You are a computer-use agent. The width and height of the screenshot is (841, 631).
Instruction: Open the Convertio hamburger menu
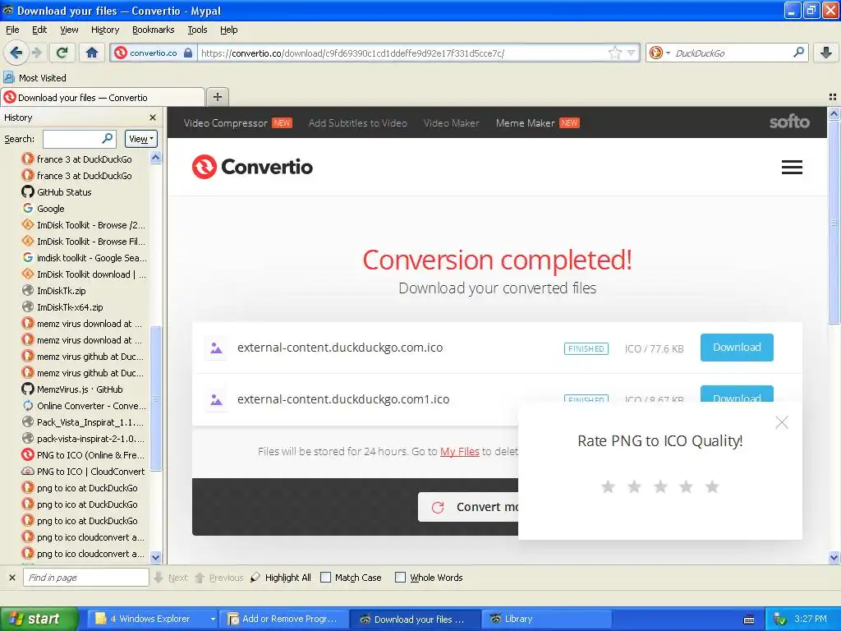[x=792, y=168]
